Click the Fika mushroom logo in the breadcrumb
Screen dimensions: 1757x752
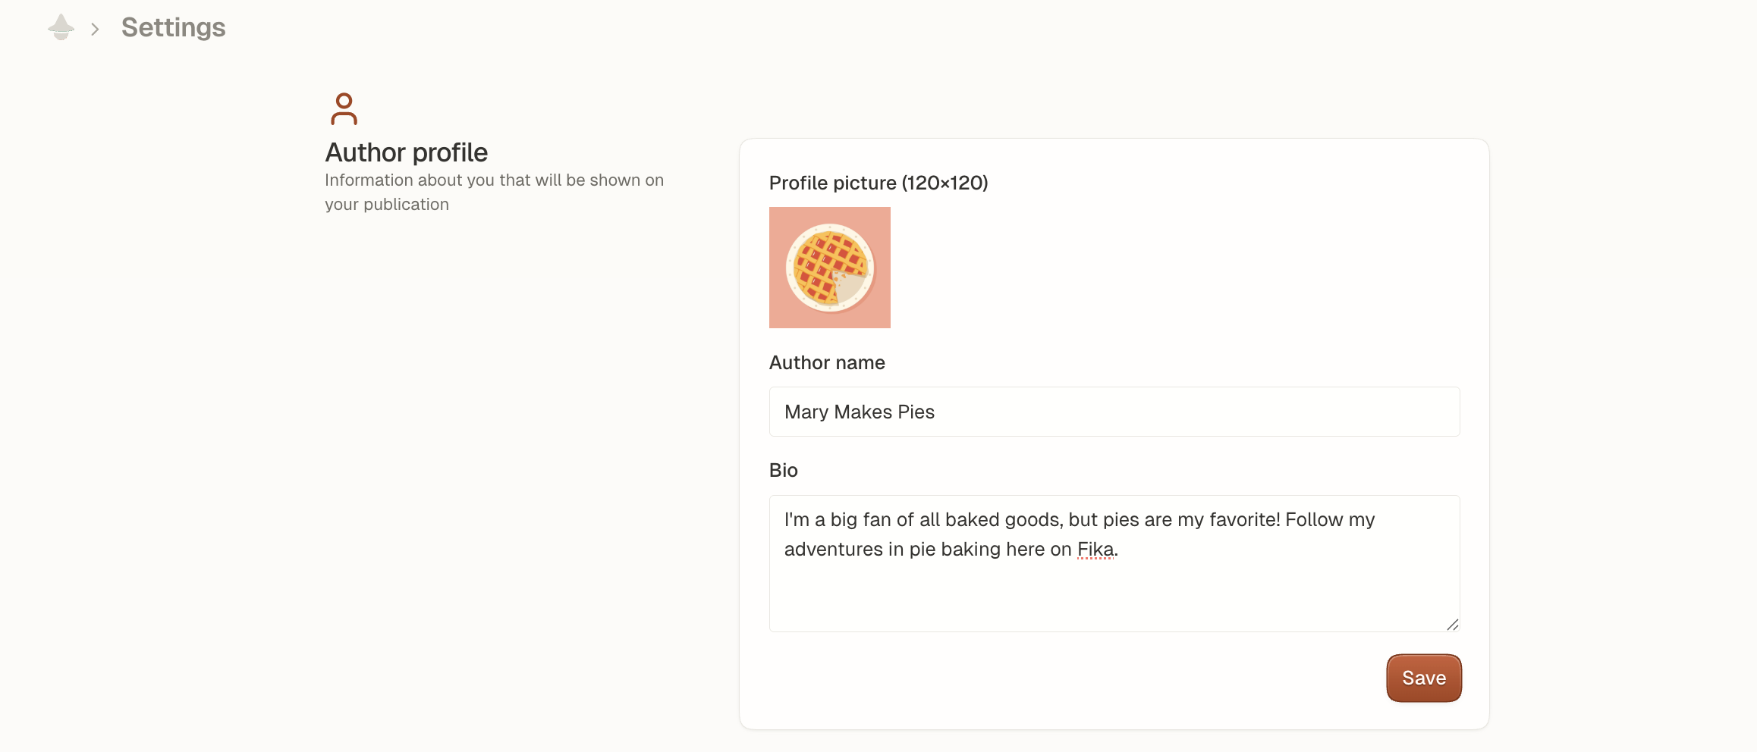60,27
